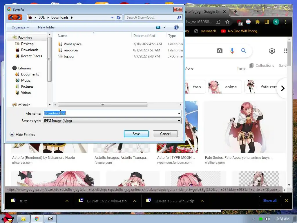Select the Point space folder

(x=73, y=44)
